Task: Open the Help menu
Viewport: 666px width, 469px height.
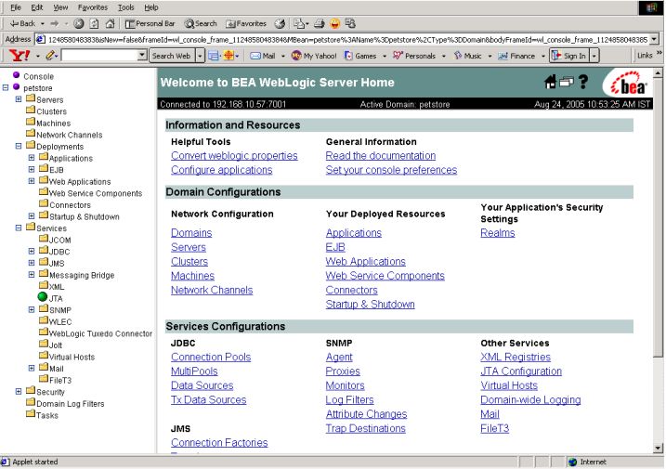Action: point(150,7)
